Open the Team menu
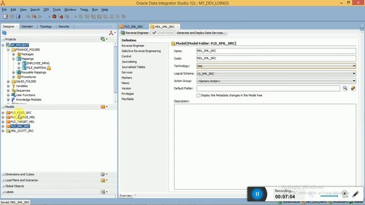Viewport: 365px width, 205px height. coord(84,10)
